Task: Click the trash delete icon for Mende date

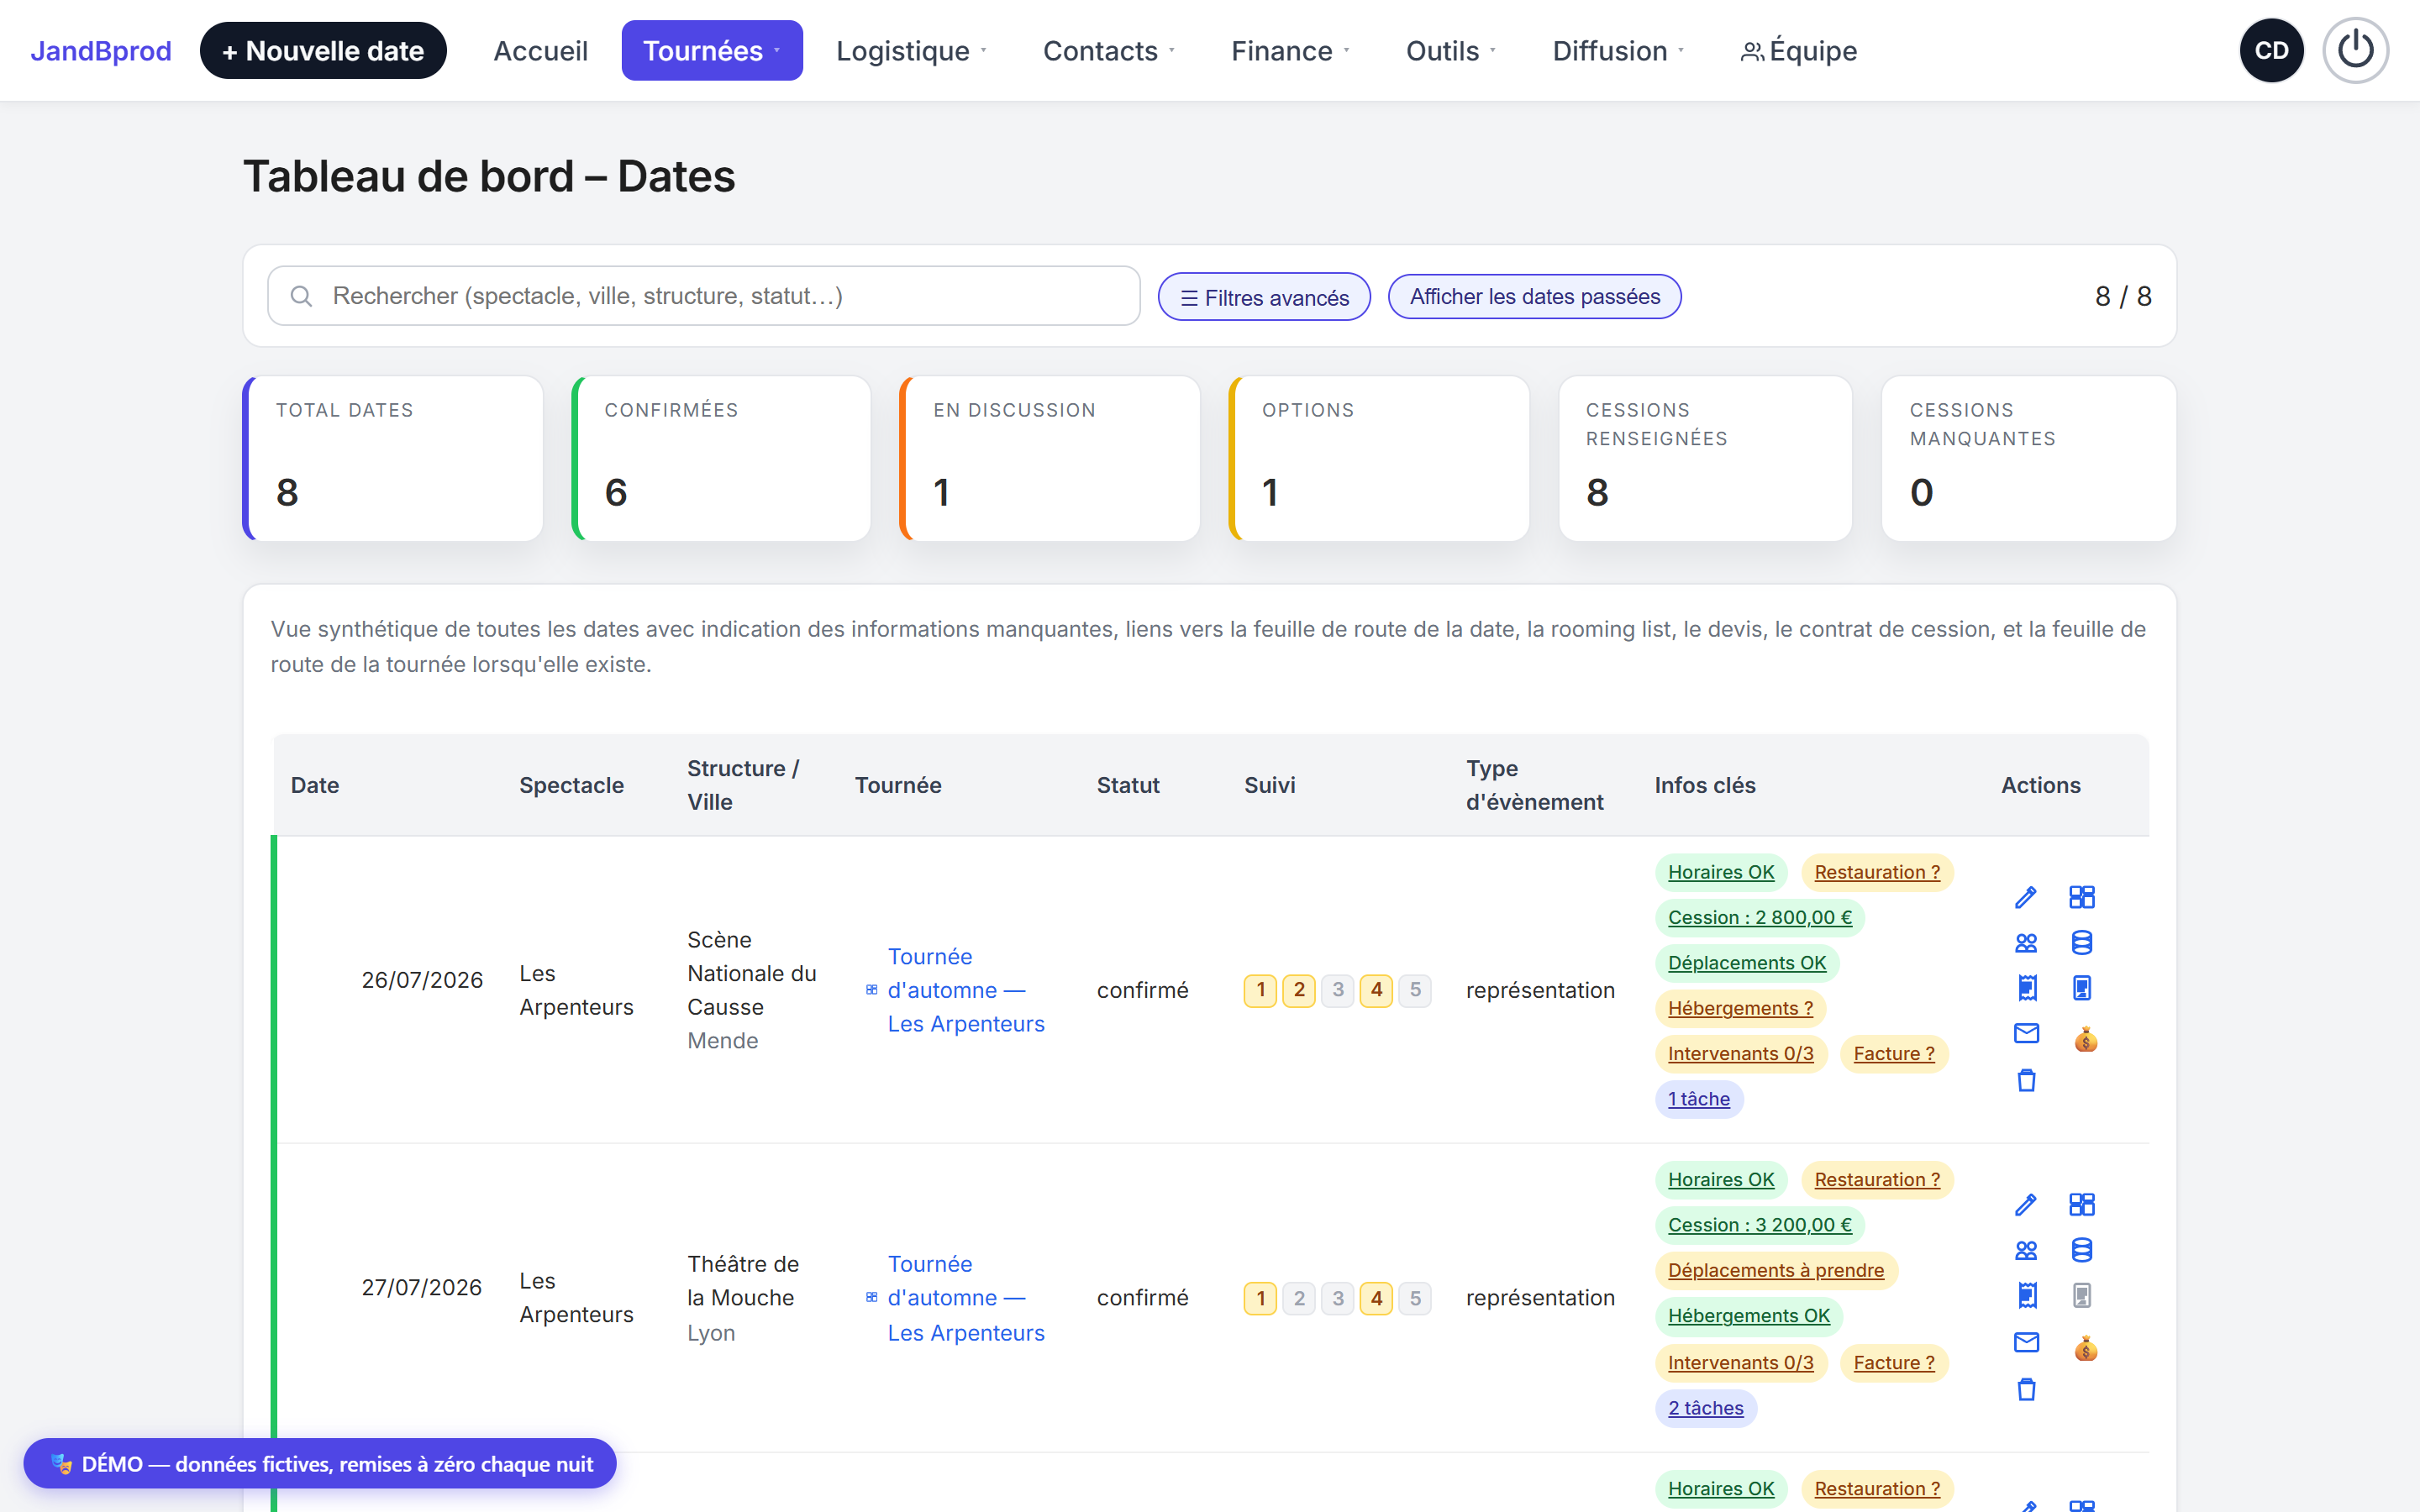Action: 2026,1080
